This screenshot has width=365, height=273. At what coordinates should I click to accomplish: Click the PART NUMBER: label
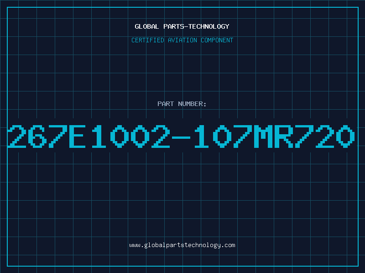coord(182,104)
